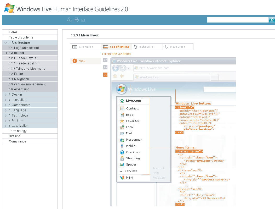Click the Spaces icon
Image resolution: width=275 pixels, height=209 pixels.
pyautogui.click(x=122, y=165)
